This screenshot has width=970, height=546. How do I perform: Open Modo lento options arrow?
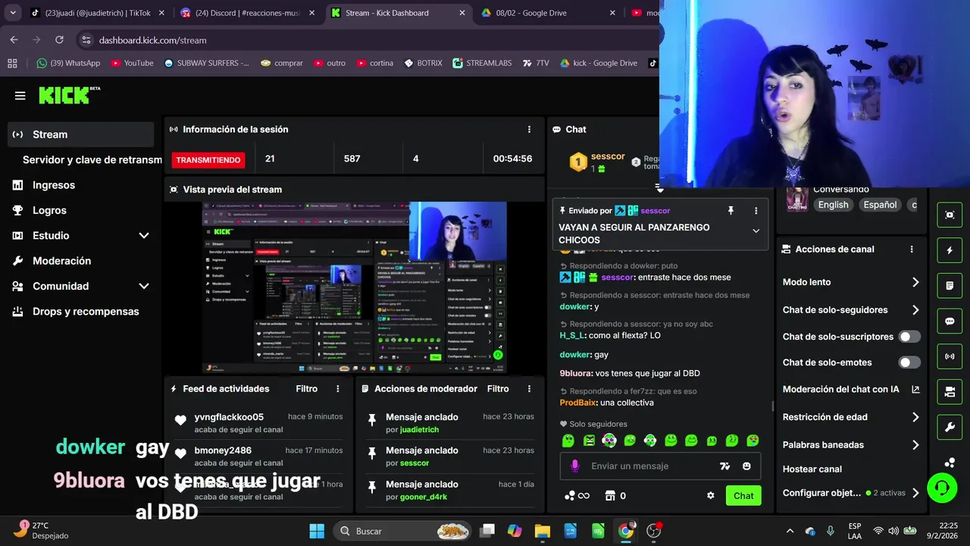click(915, 282)
